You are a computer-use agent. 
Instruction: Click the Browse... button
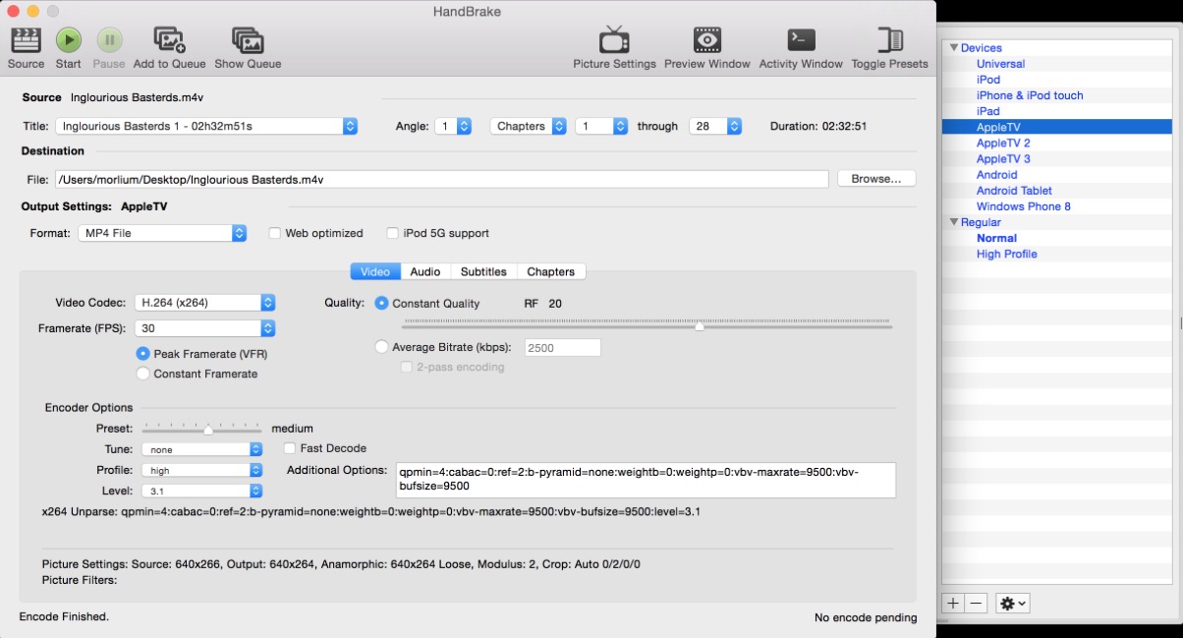point(876,179)
